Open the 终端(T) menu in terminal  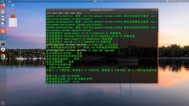tap(73, 13)
